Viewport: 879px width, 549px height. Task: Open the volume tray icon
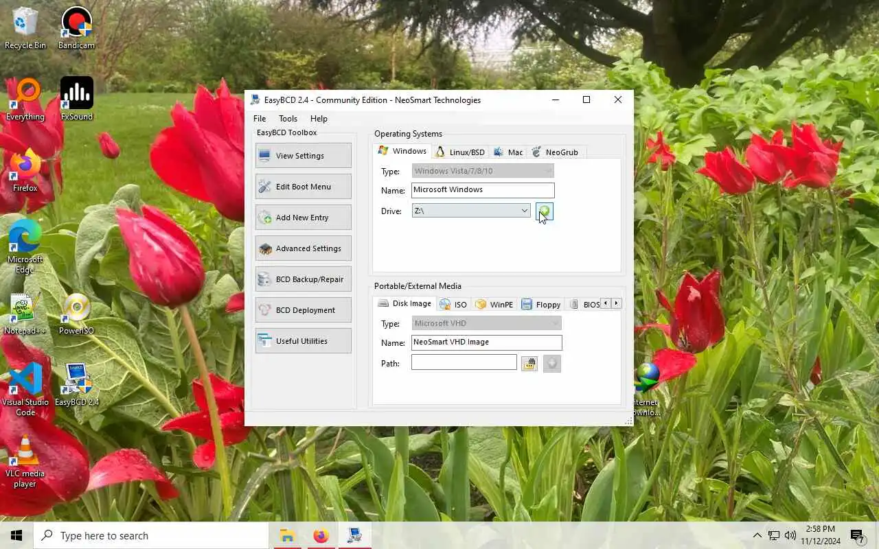[x=790, y=535]
